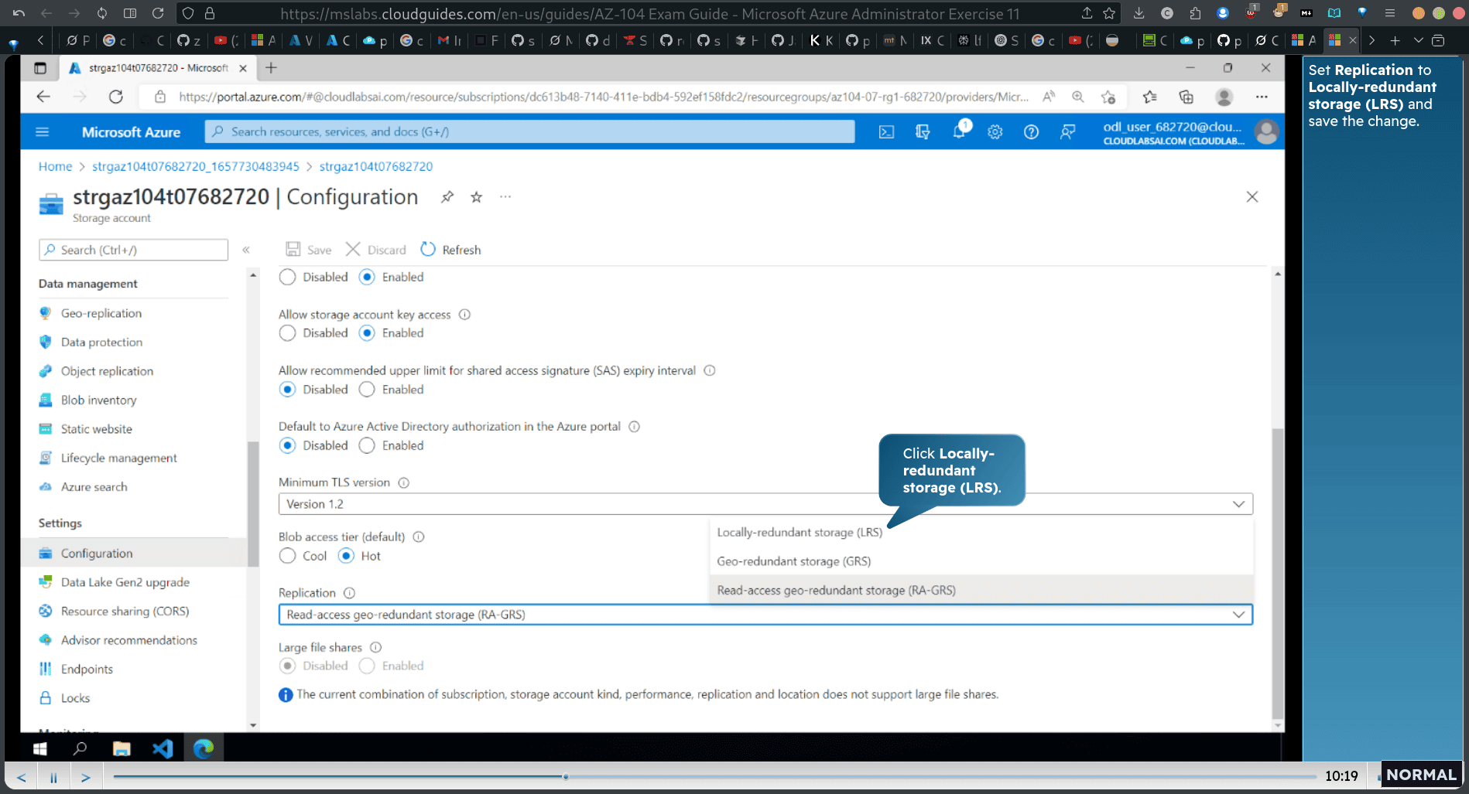The height and width of the screenshot is (794, 1469).
Task: Open the Endpoints menu item
Action: pyautogui.click(x=87, y=670)
